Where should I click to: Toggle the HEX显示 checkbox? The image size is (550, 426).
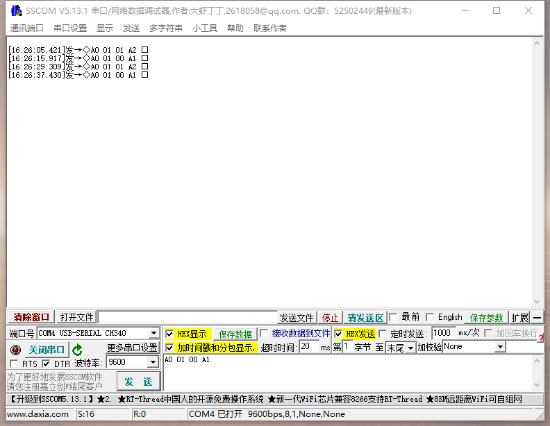[x=169, y=334]
